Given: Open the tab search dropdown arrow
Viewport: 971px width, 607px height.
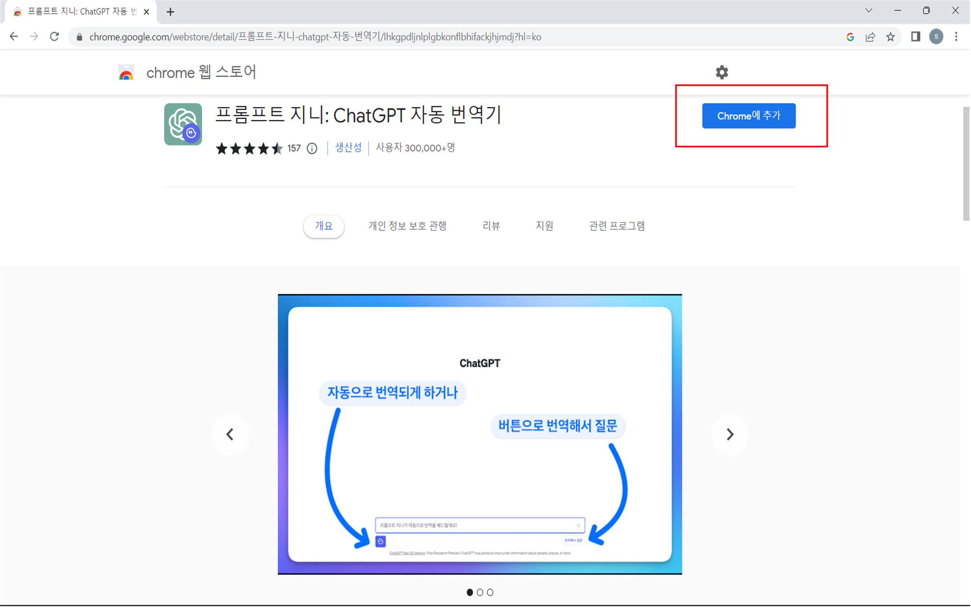Looking at the screenshot, I should pyautogui.click(x=869, y=11).
